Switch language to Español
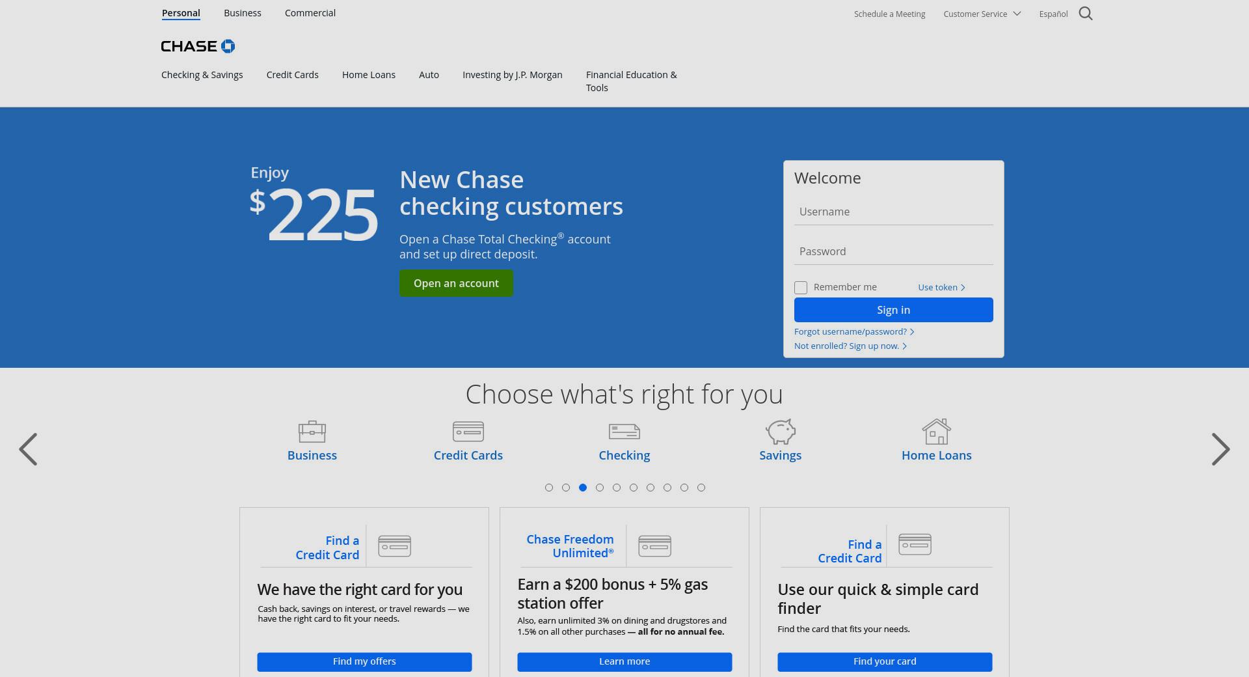 (1054, 14)
